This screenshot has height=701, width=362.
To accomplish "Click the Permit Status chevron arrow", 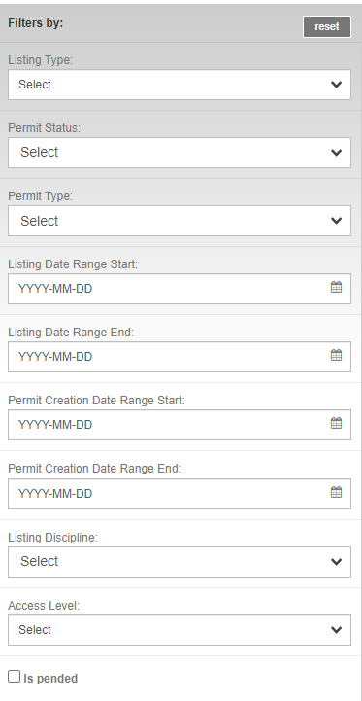I will click(336, 153).
